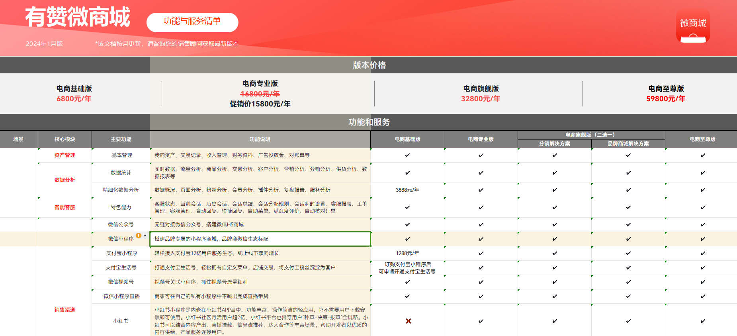Click the 视频号关联小程序 description cell

point(260,282)
